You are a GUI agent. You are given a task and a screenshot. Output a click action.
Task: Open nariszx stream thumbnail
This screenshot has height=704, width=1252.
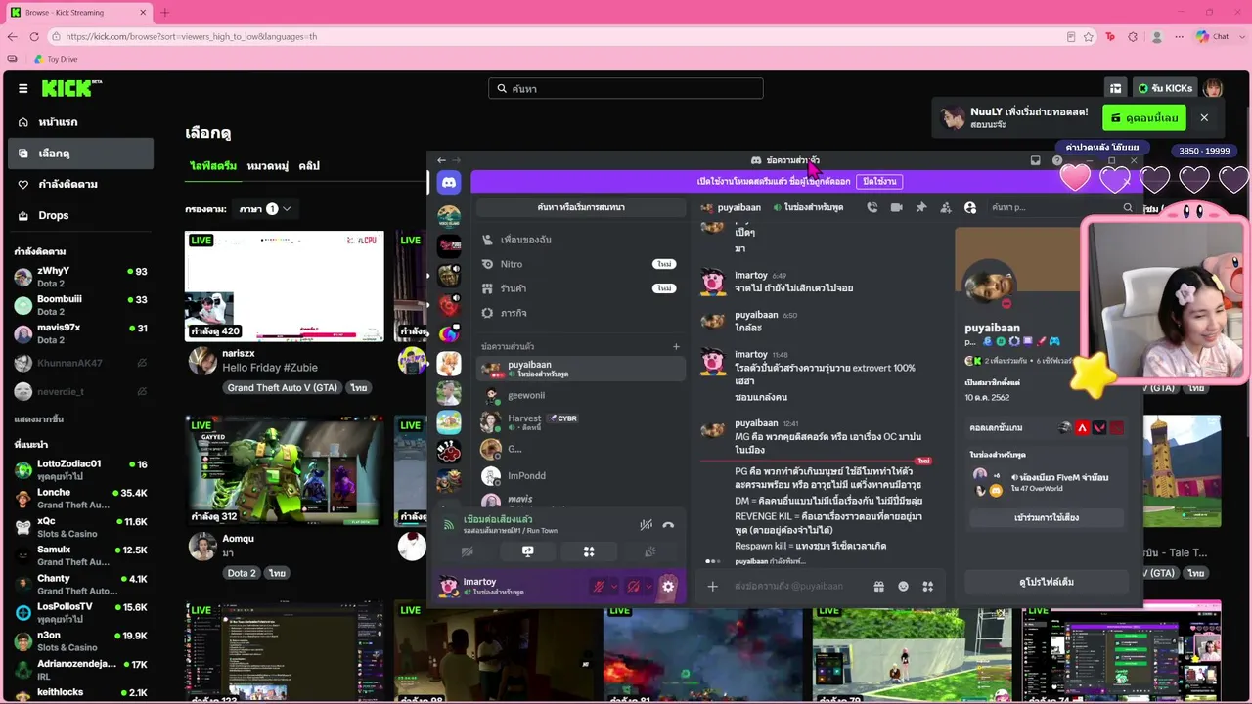click(x=285, y=286)
